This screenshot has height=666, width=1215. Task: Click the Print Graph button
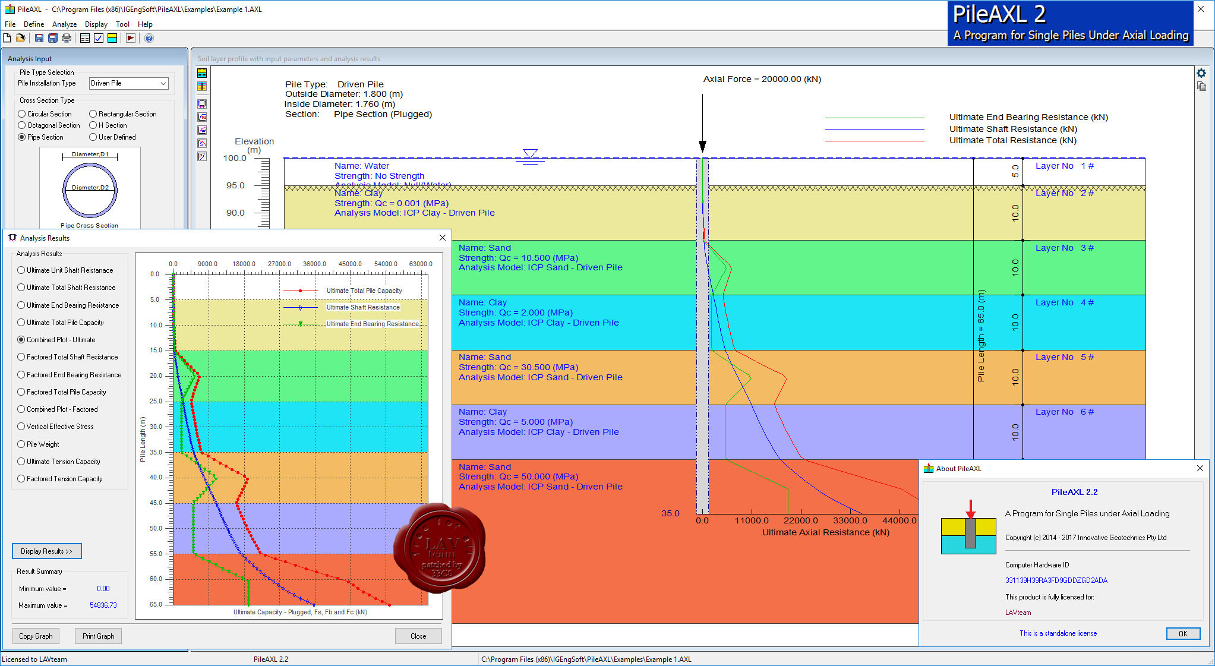pyautogui.click(x=99, y=636)
